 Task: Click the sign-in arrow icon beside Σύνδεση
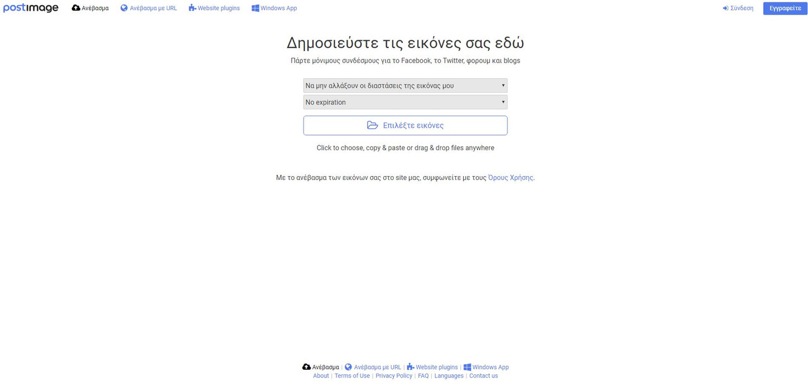coord(725,8)
